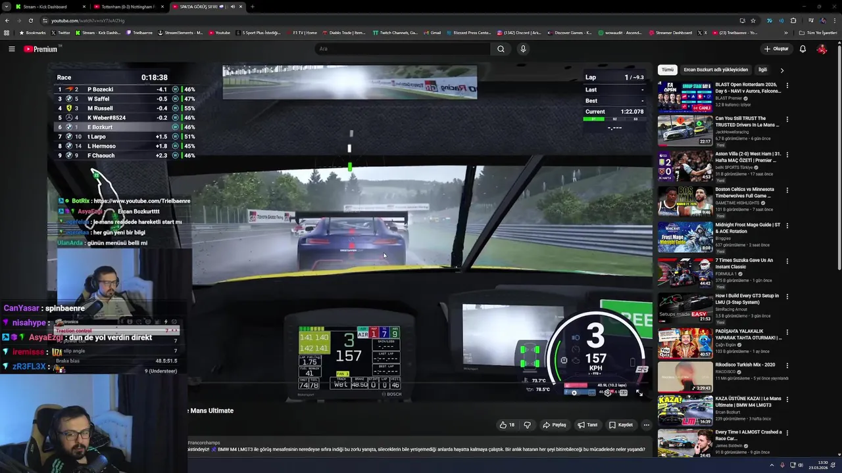The height and width of the screenshot is (473, 842).
Task: Select the Tümü filter chip
Action: (x=668, y=70)
